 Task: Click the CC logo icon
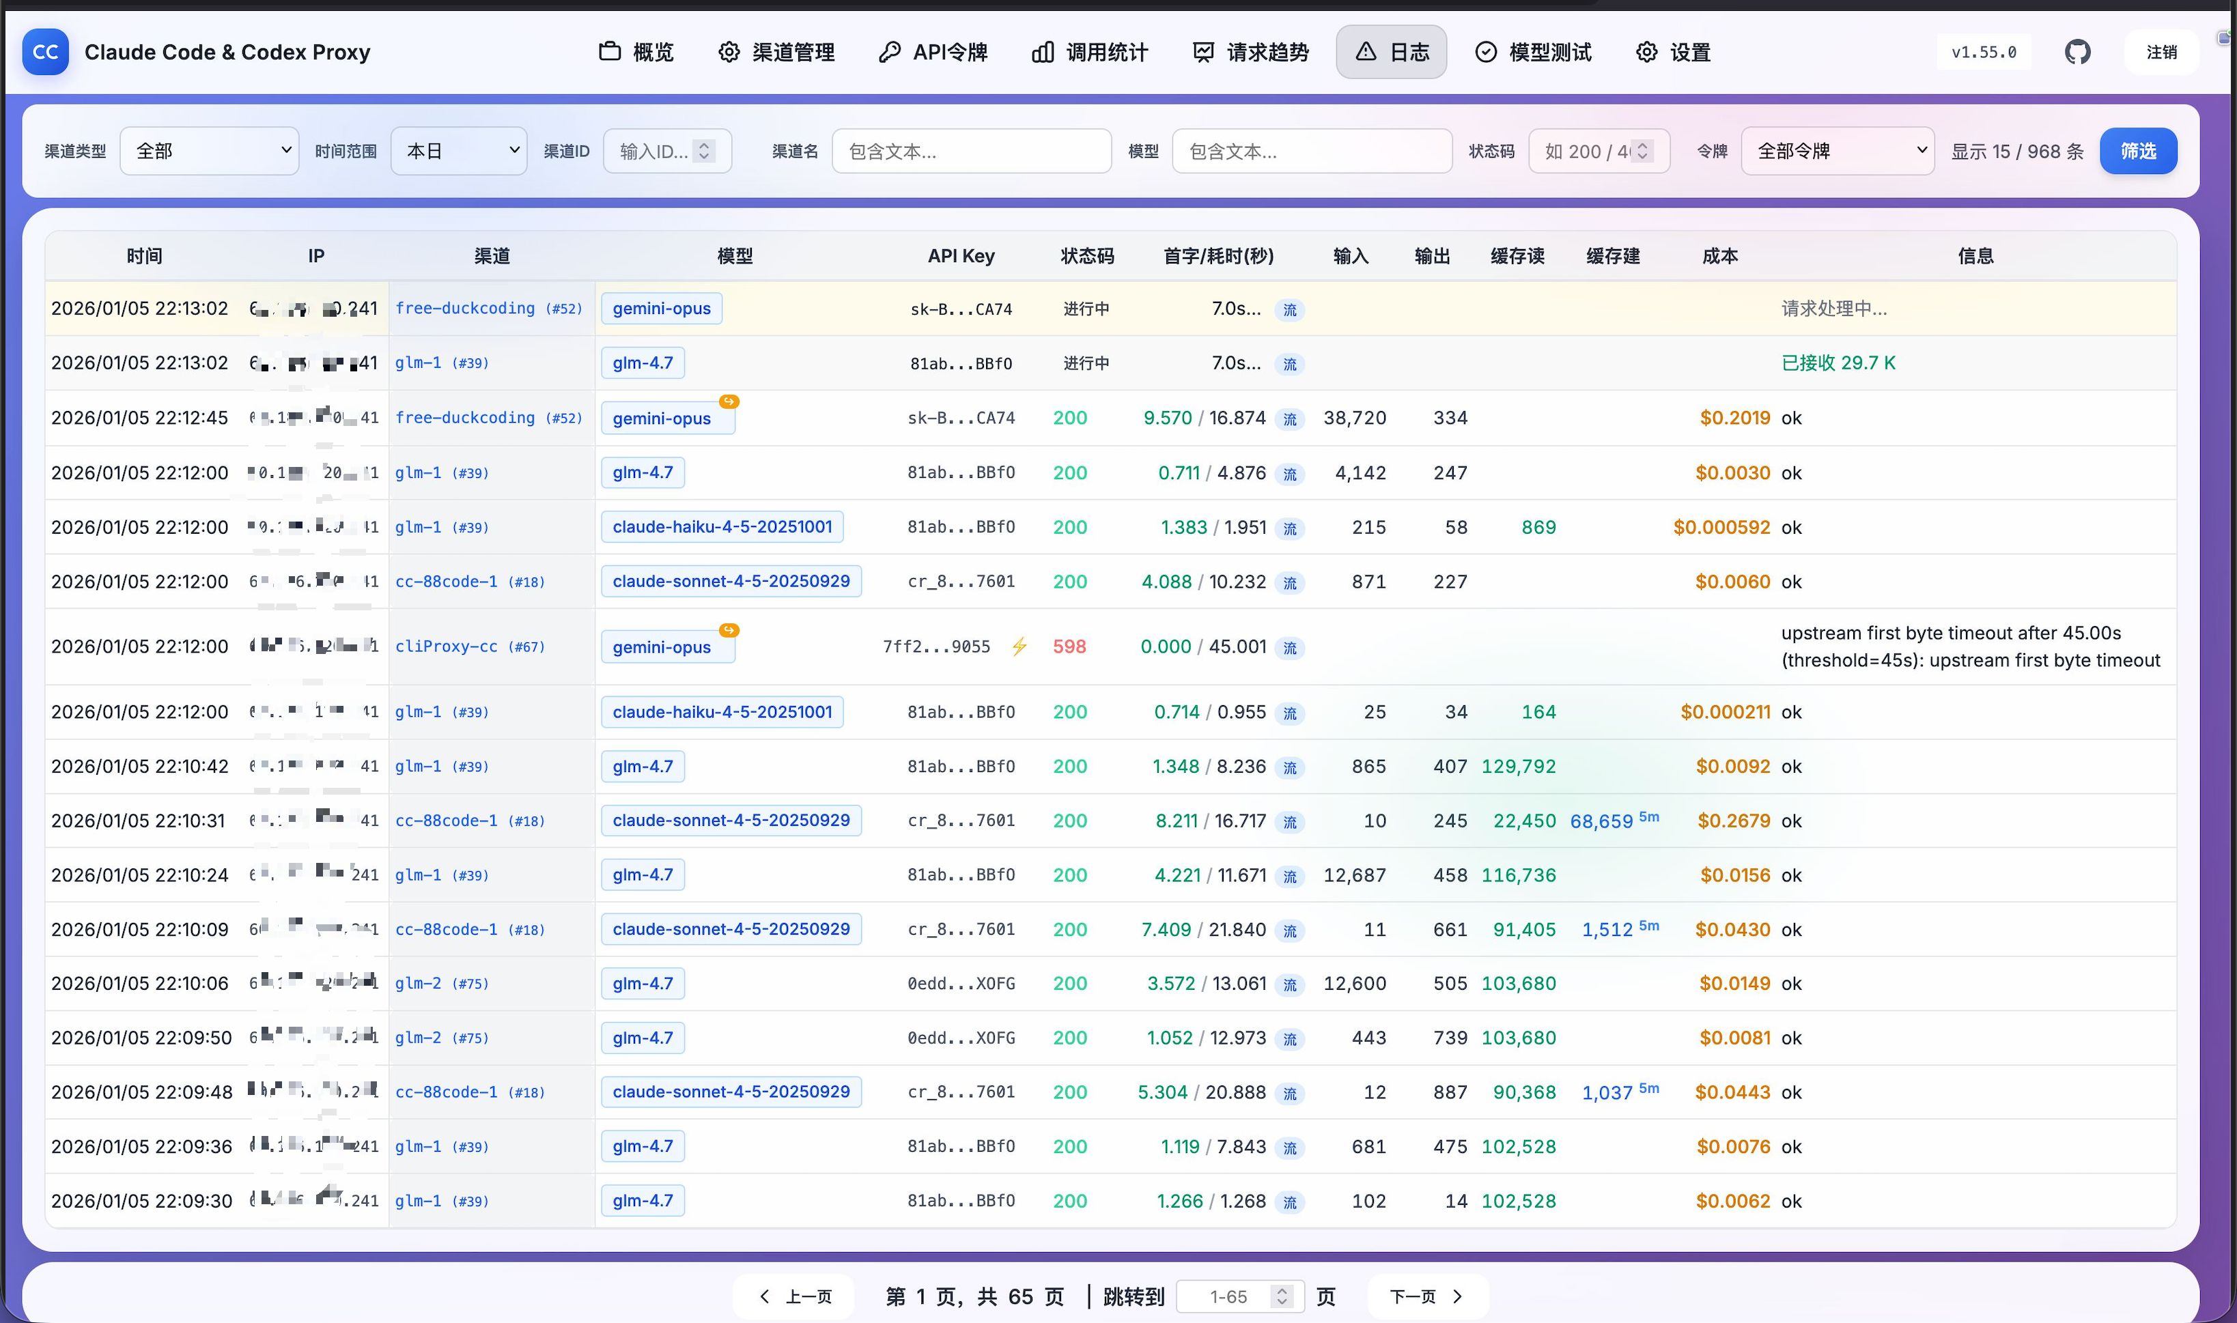pos(44,52)
